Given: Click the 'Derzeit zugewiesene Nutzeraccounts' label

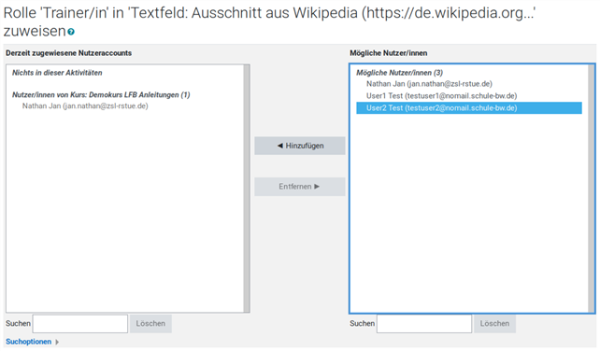Looking at the screenshot, I should 68,53.
